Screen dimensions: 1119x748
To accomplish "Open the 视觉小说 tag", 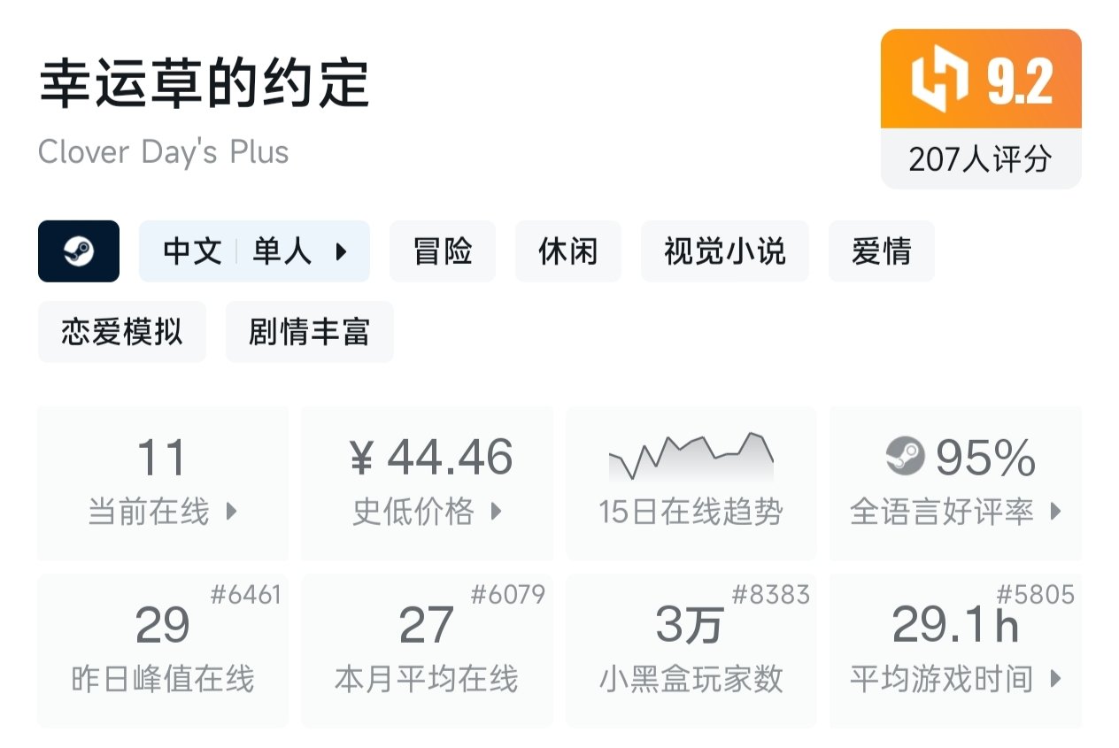I will coord(724,251).
